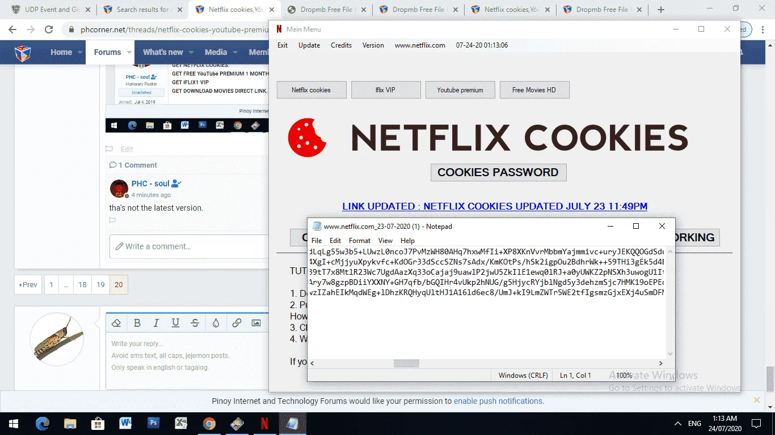
Task: Open the ENG language selector
Action: click(x=694, y=423)
